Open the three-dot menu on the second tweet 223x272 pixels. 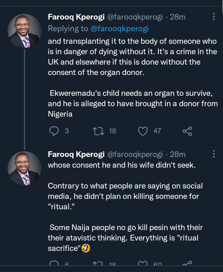tap(214, 154)
